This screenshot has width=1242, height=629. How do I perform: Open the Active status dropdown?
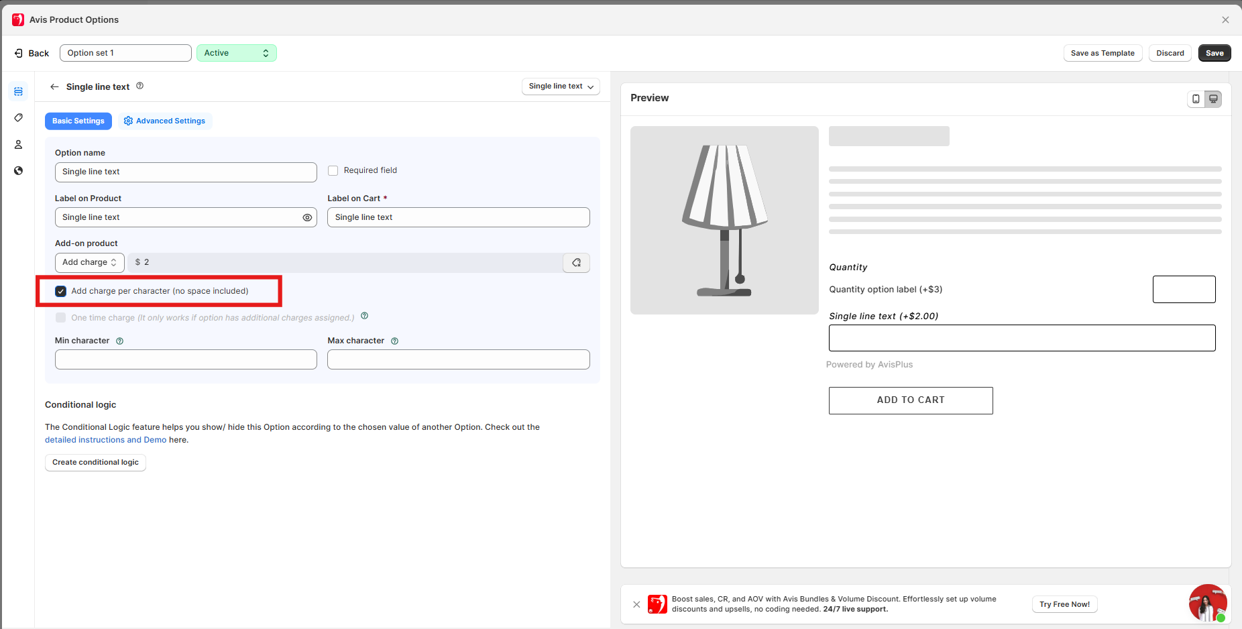pos(236,53)
